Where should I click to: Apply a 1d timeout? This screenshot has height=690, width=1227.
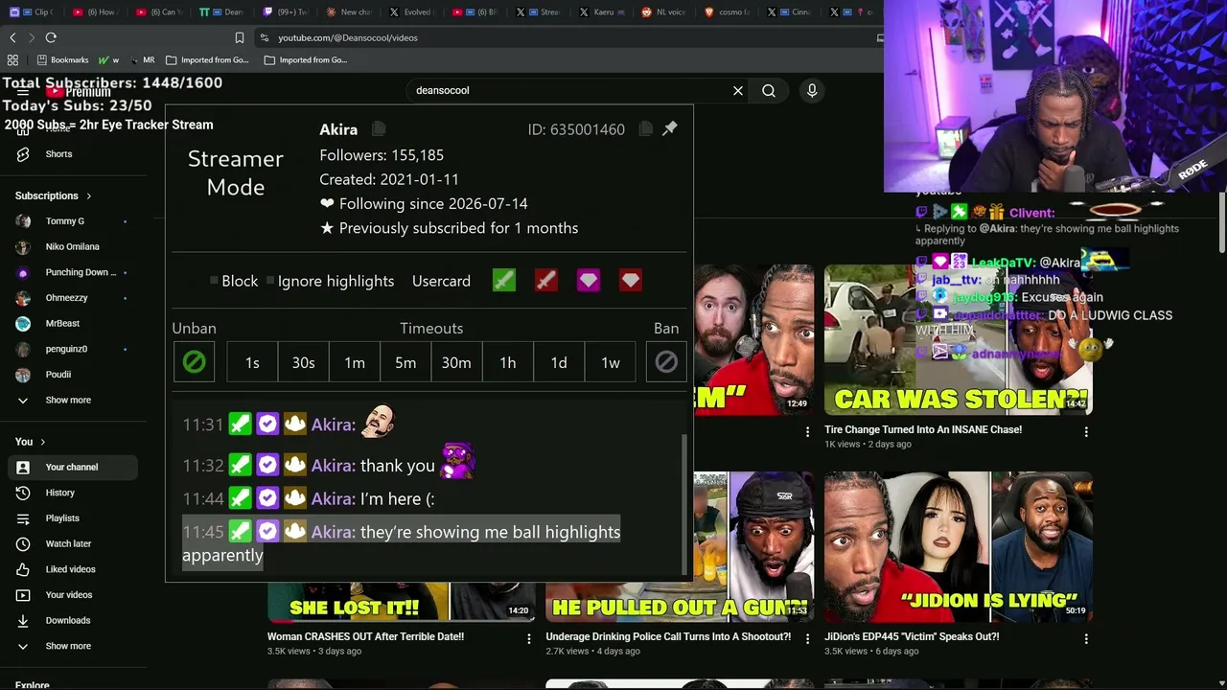pyautogui.click(x=559, y=362)
